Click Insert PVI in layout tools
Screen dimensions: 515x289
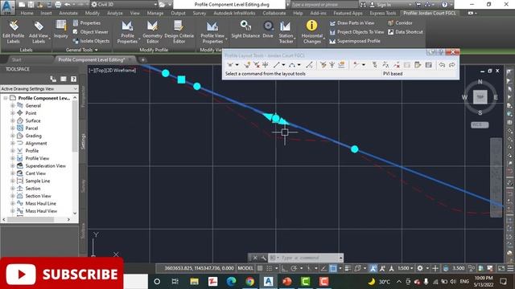tap(247, 65)
